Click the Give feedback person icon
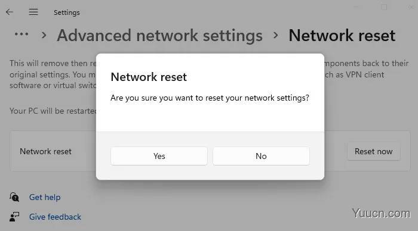The height and width of the screenshot is (231, 418). (14, 217)
